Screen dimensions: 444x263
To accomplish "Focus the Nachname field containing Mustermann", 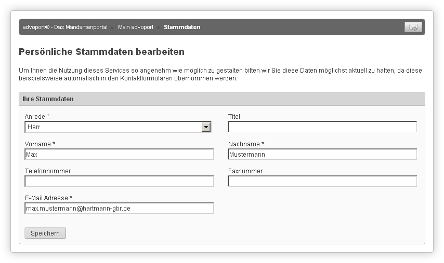I will click(x=322, y=154).
